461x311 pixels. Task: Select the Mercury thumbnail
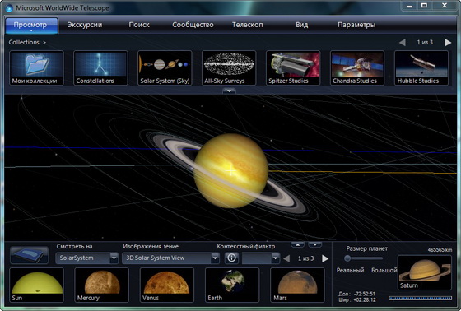click(x=102, y=285)
